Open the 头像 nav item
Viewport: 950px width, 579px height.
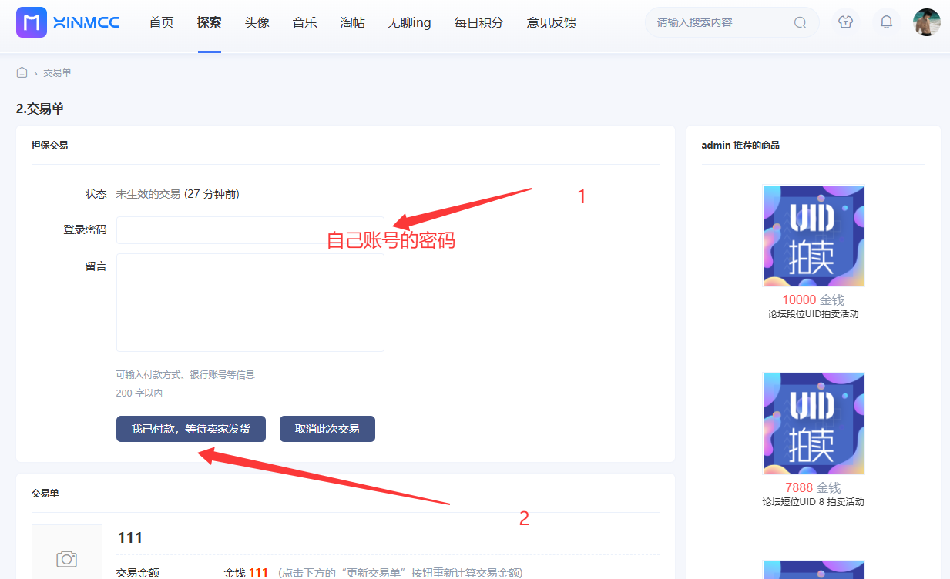pyautogui.click(x=257, y=22)
